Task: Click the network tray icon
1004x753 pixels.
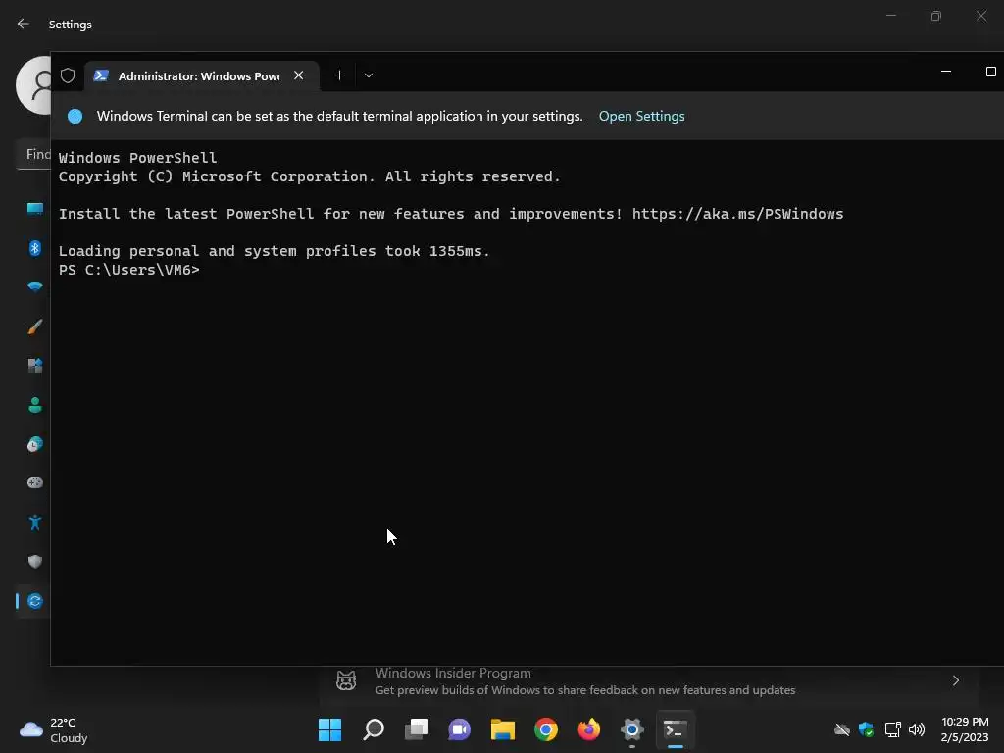Action: tap(892, 729)
